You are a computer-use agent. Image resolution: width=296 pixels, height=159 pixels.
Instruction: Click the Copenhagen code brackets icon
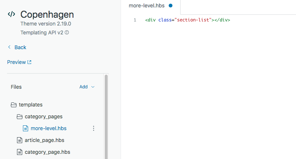click(11, 14)
